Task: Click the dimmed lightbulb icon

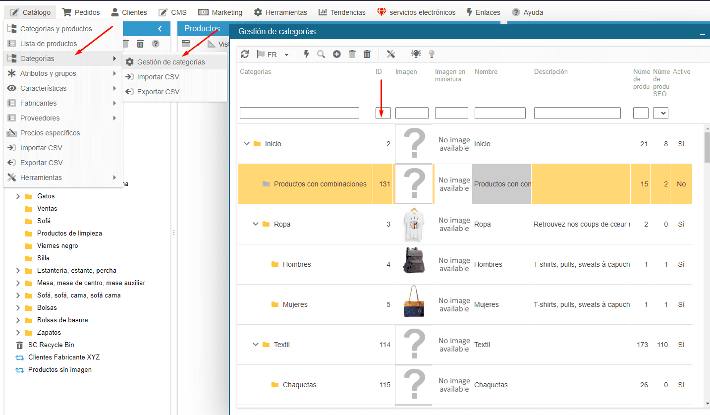Action: 432,55
